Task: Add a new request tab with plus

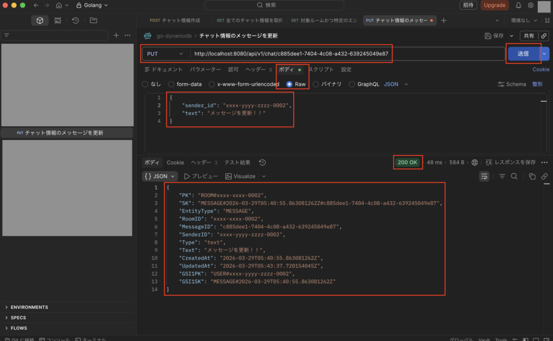Action: click(444, 21)
